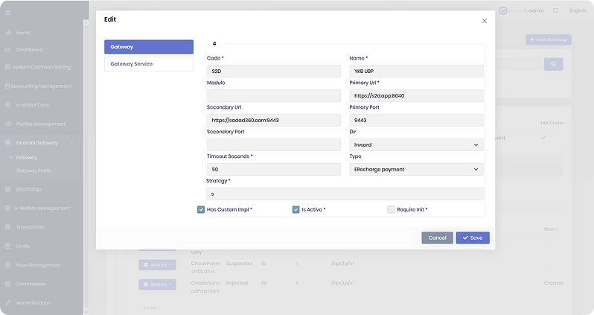Close the Edit dialog with the X icon
Screen dimensions: 594x315
[x=484, y=21]
